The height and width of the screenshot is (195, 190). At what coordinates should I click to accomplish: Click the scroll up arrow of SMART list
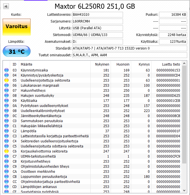click(x=184, y=63)
